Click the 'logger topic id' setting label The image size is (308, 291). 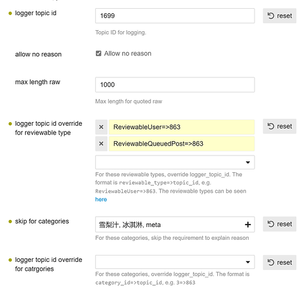(x=35, y=13)
